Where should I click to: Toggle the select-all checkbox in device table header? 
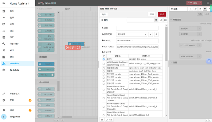pos(104,56)
